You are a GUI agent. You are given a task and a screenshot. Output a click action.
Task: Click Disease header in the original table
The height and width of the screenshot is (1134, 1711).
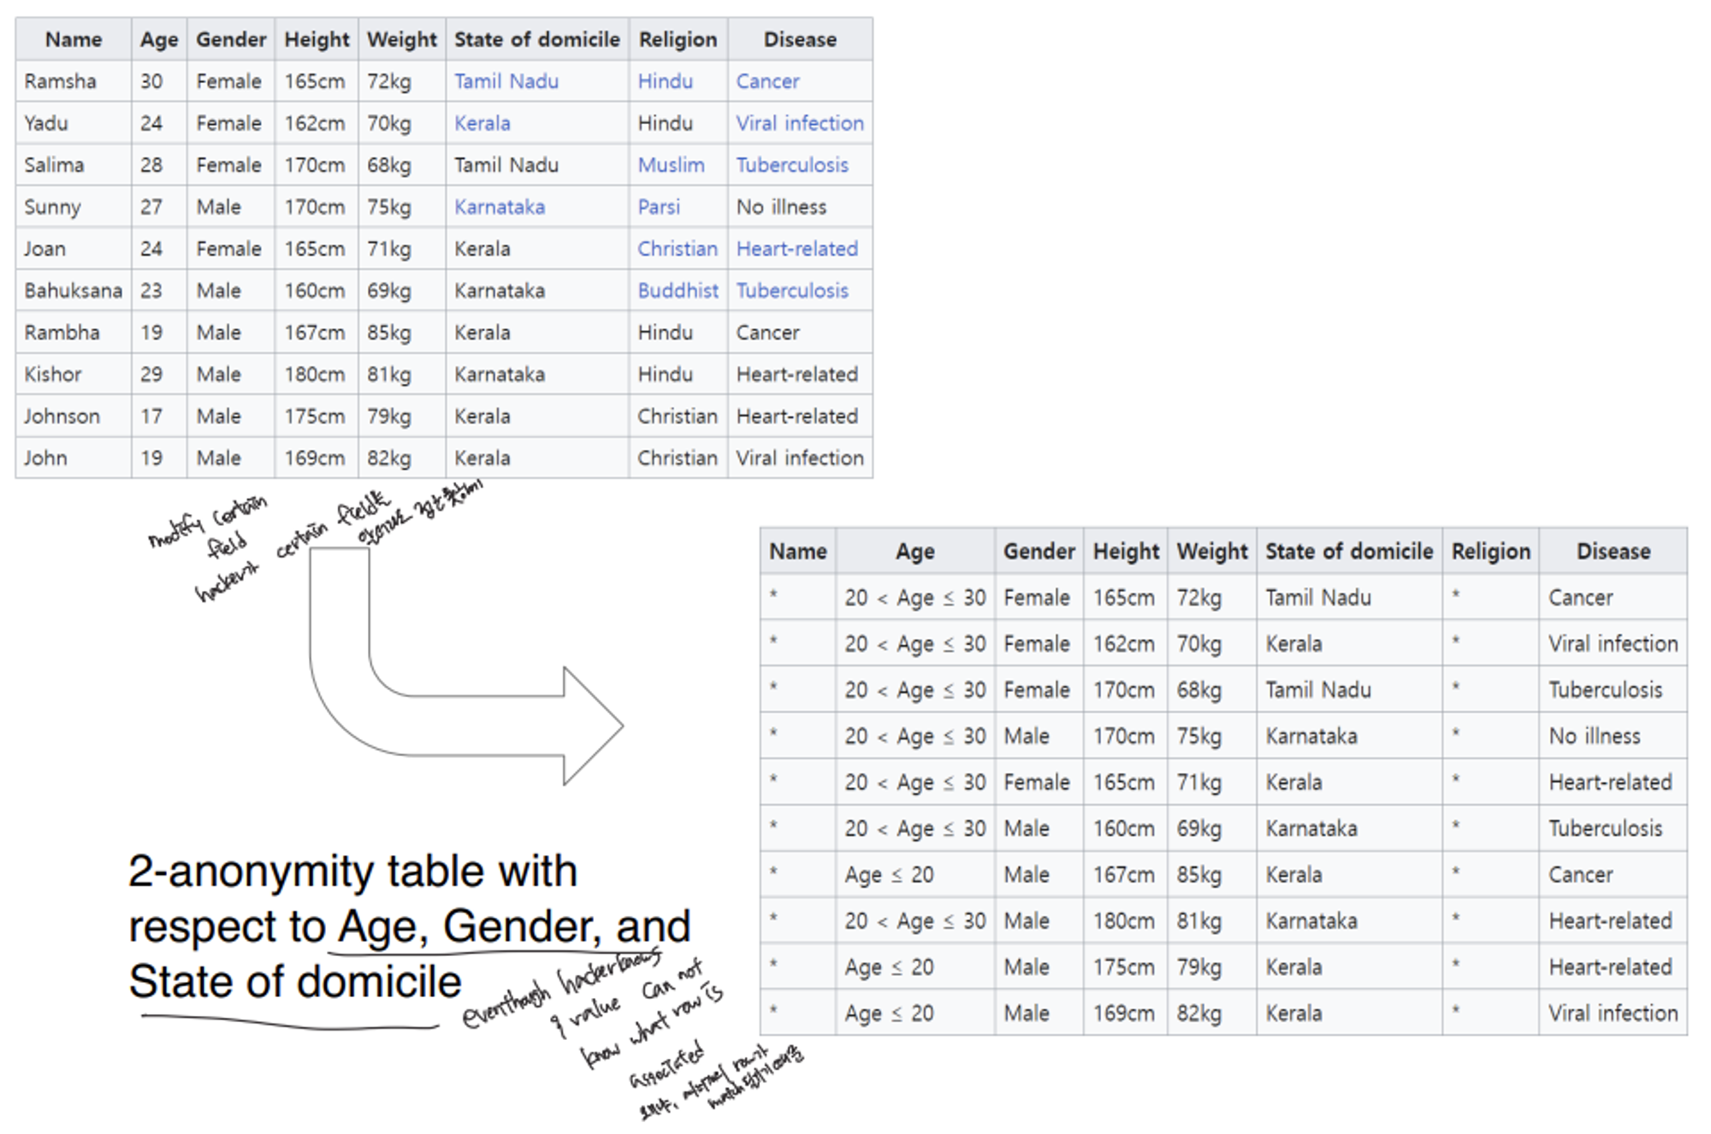[x=800, y=39]
